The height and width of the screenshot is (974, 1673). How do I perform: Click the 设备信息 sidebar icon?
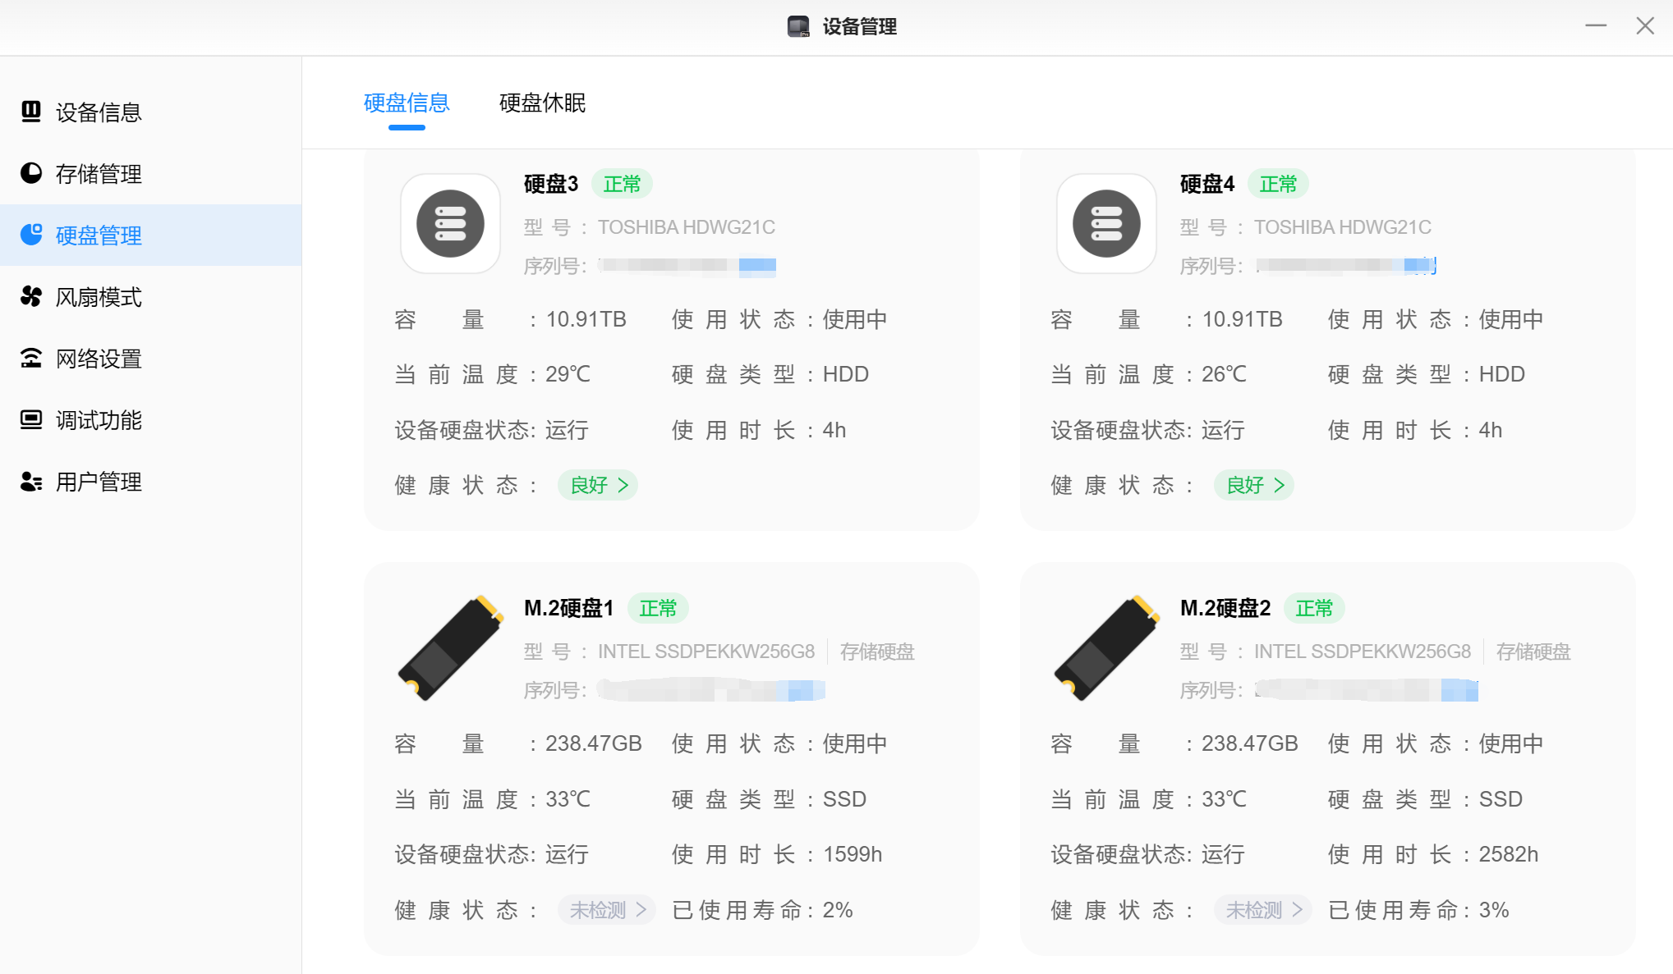31,112
